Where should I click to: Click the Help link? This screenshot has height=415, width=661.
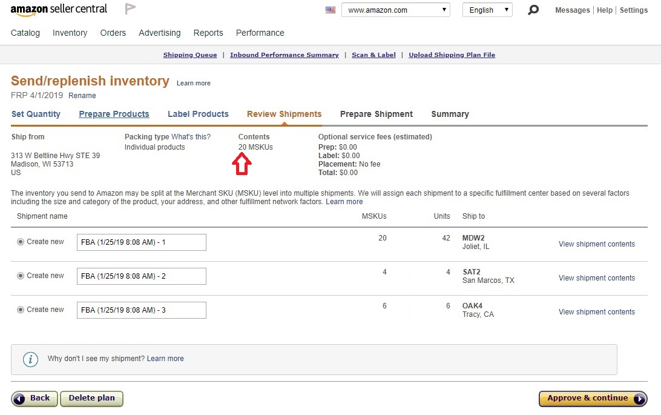(605, 10)
